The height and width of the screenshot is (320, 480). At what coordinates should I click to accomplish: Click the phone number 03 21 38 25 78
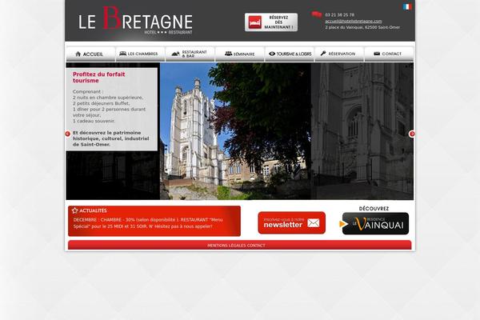339,14
